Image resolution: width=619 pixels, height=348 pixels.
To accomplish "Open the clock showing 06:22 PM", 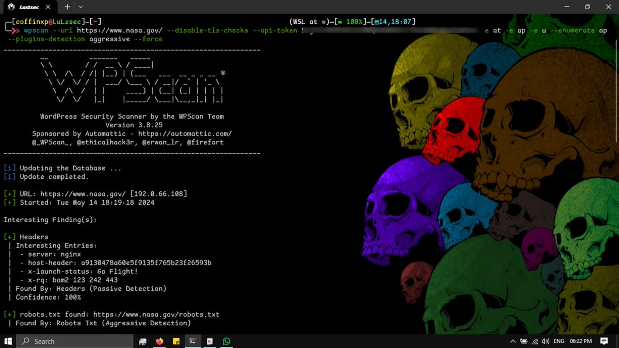I will [580, 341].
